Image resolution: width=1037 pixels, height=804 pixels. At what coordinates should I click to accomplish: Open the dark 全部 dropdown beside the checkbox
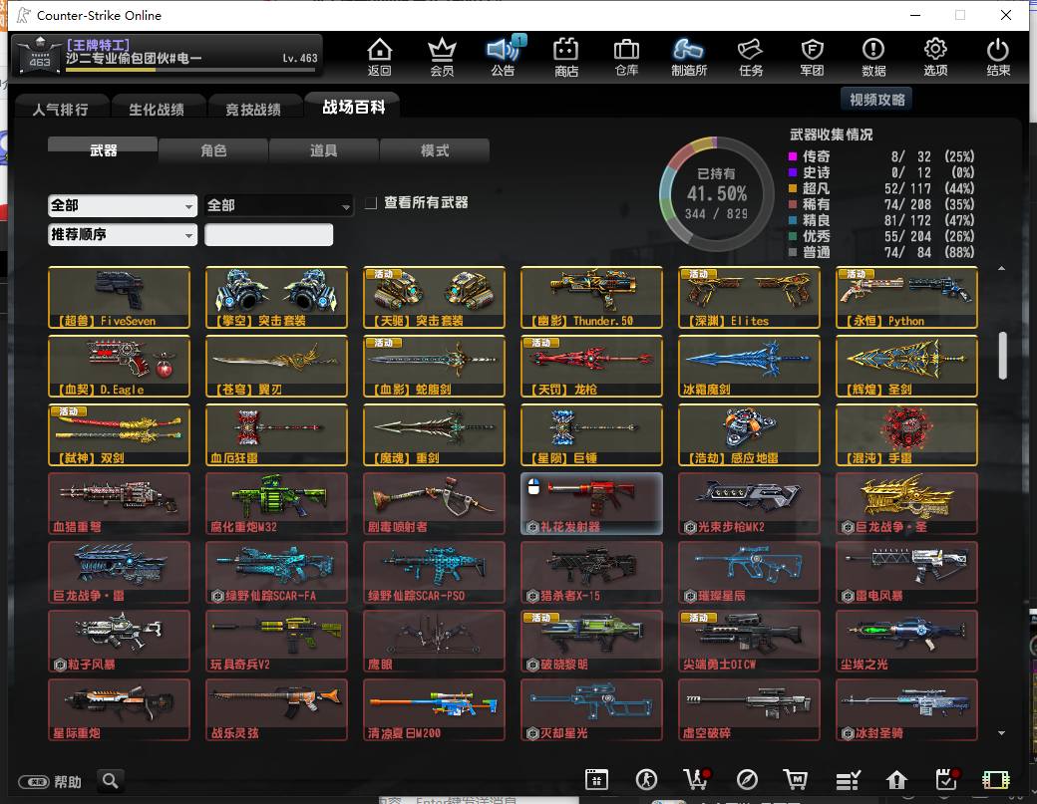point(279,205)
